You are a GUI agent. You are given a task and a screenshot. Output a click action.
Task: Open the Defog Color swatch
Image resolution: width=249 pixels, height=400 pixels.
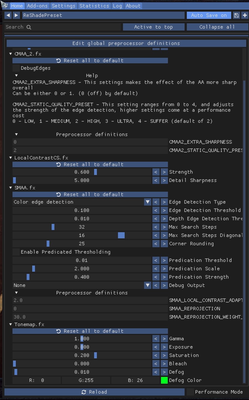pyautogui.click(x=164, y=380)
